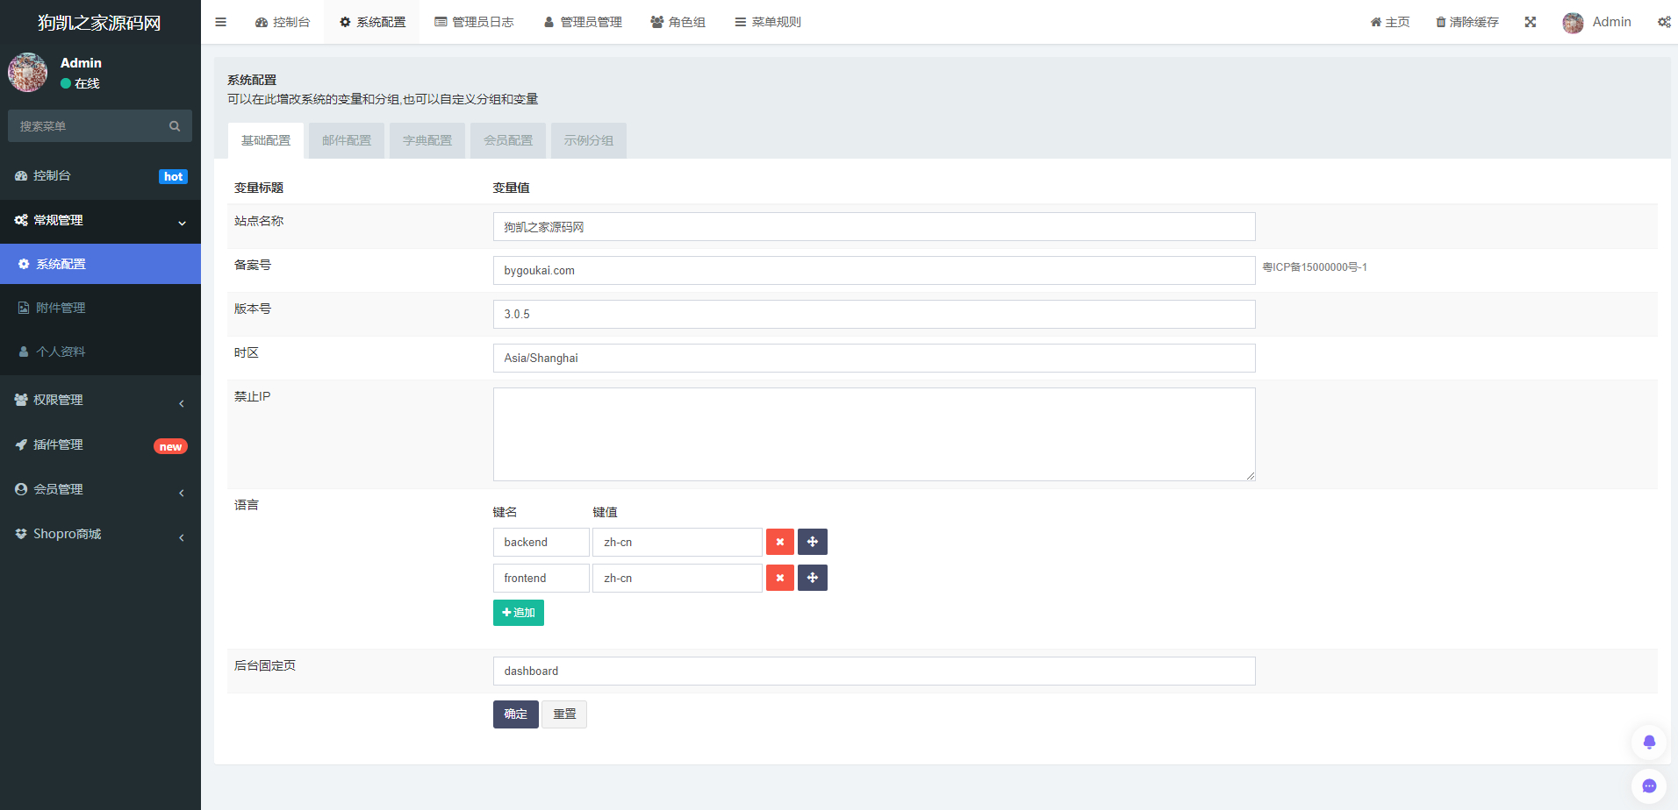Collapse the 常规管理 sidebar section
Screen dimensions: 1678x810
[x=100, y=220]
